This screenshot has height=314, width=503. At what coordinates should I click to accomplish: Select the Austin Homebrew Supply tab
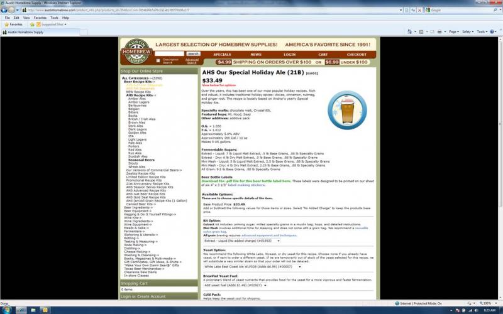(40, 32)
